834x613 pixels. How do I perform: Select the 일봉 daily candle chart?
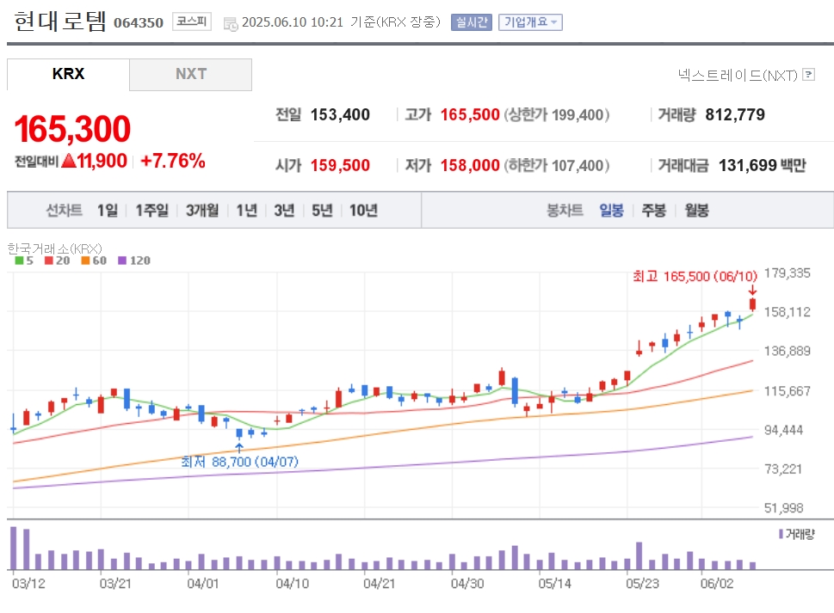click(611, 211)
